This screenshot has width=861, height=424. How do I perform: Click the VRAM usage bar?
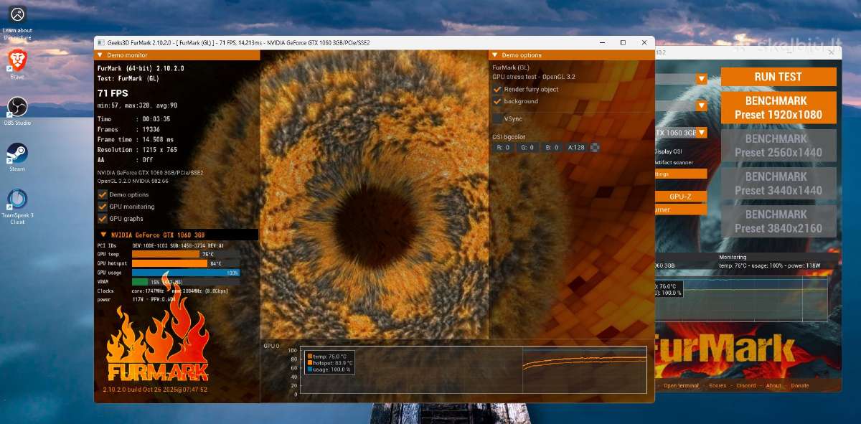[186, 282]
